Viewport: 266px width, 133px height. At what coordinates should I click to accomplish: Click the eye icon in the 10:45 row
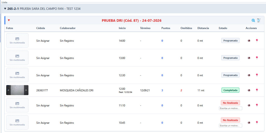(249, 123)
